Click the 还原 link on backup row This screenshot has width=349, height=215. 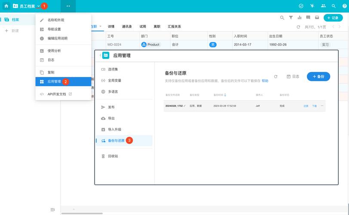[x=306, y=106]
